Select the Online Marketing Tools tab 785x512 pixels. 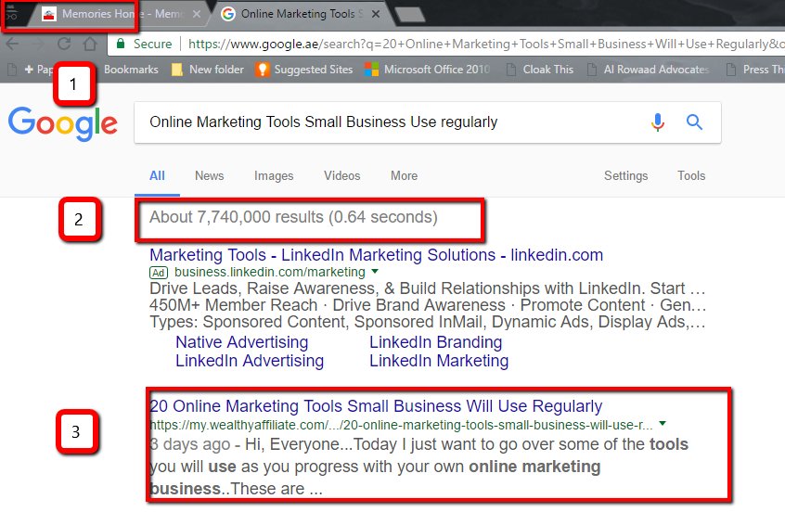point(300,14)
